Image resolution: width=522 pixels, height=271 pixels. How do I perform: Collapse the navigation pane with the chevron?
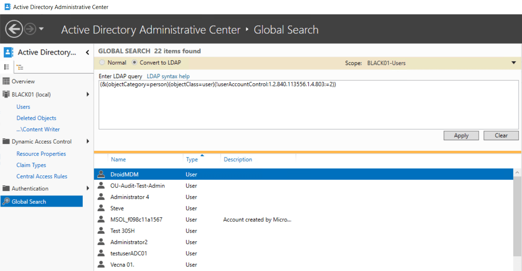[87, 52]
